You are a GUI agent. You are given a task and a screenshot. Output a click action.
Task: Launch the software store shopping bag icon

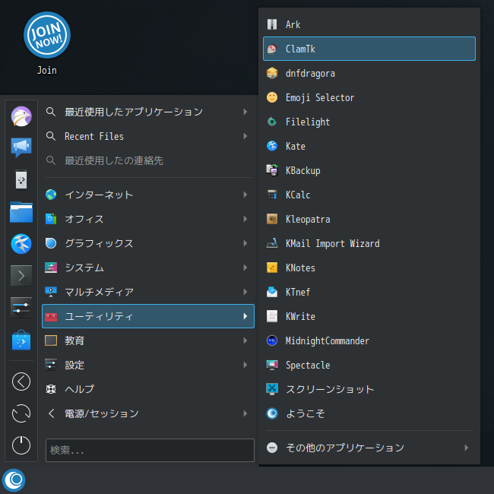coord(21,340)
